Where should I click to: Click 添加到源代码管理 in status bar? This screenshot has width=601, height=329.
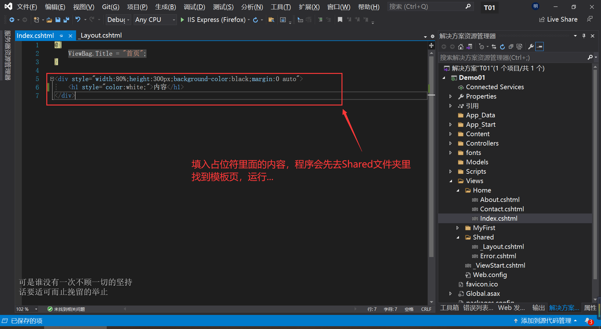pos(545,321)
